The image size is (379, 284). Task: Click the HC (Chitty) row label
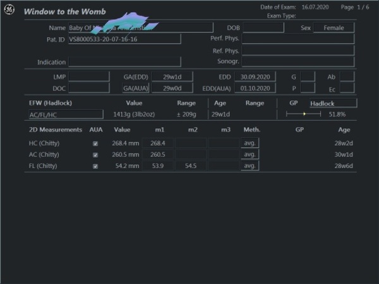click(x=44, y=143)
